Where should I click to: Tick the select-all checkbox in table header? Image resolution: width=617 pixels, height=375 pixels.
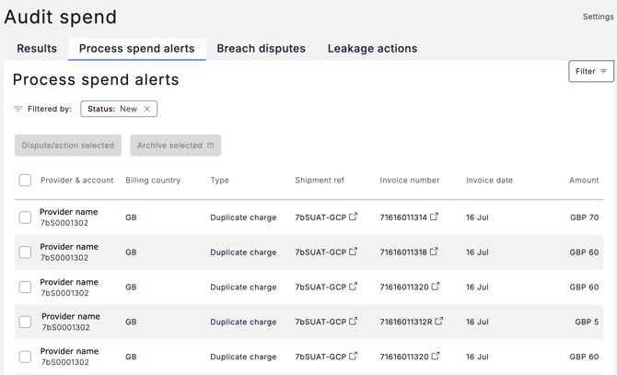click(x=25, y=181)
